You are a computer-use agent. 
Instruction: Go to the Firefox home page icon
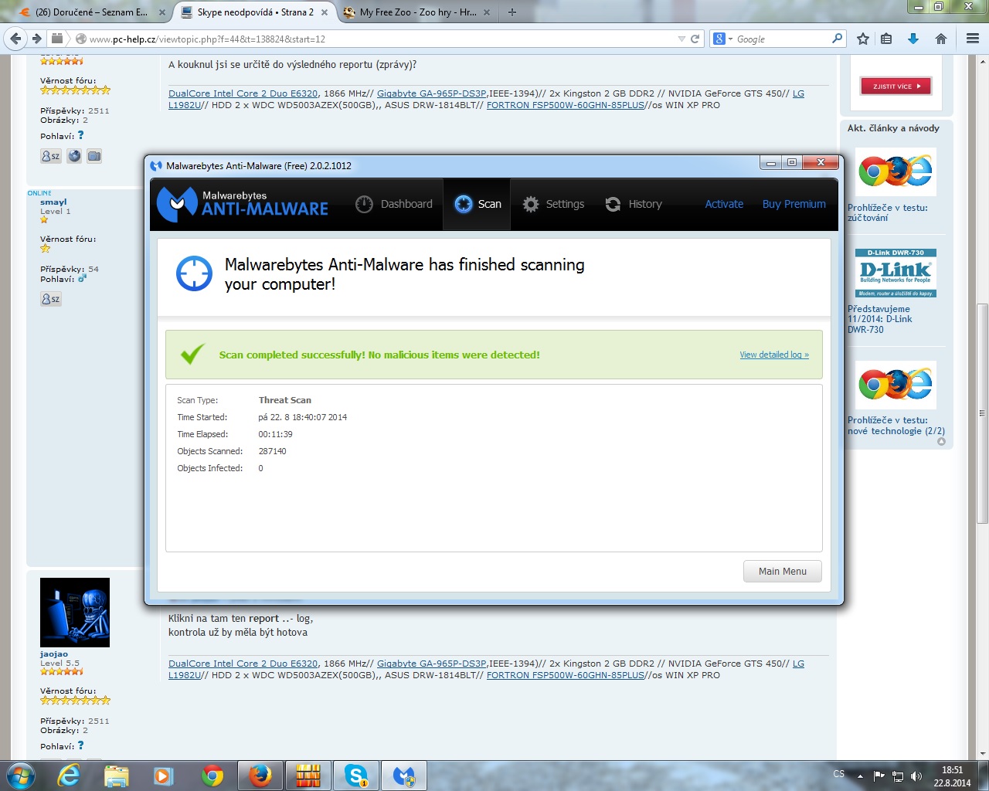tap(940, 39)
